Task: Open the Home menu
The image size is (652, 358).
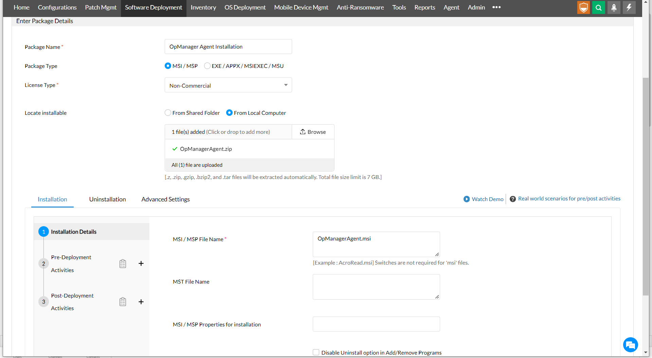Action: 21,7
